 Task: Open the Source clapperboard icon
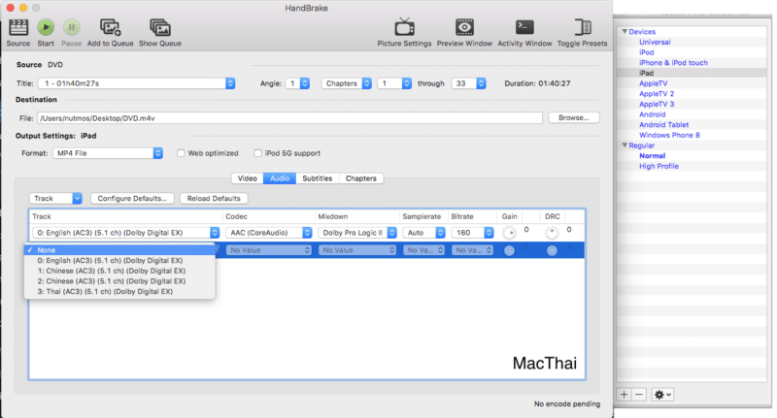[x=18, y=27]
